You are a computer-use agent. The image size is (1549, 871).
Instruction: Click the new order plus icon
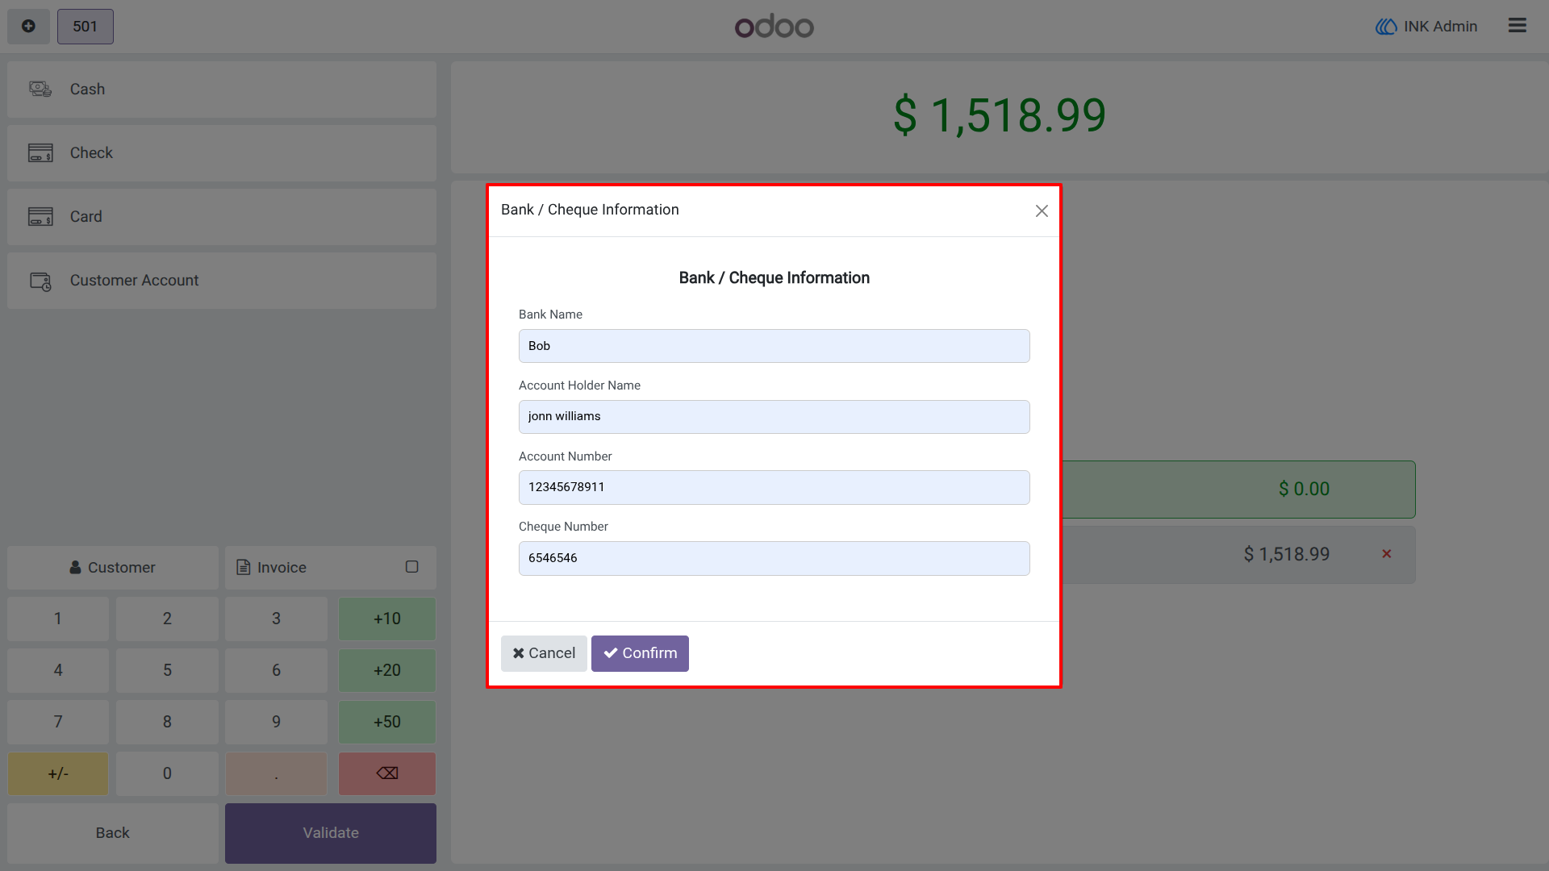28,27
